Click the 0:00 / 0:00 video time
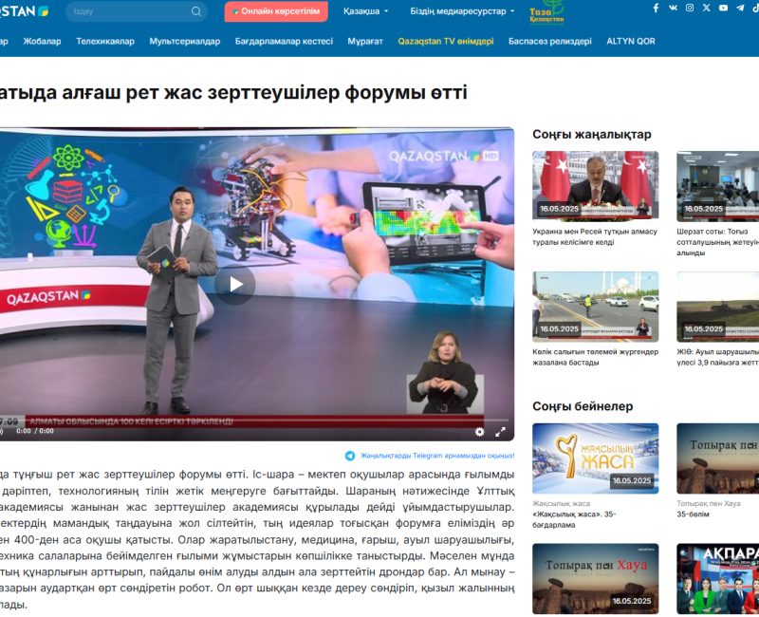 click(35, 431)
